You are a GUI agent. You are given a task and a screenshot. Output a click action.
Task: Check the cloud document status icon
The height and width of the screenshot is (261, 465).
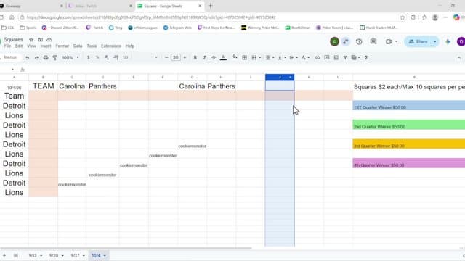[x=49, y=39]
